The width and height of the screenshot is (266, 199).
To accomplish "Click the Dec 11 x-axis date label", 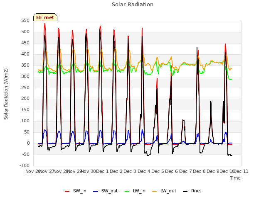I will (x=241, y=171).
